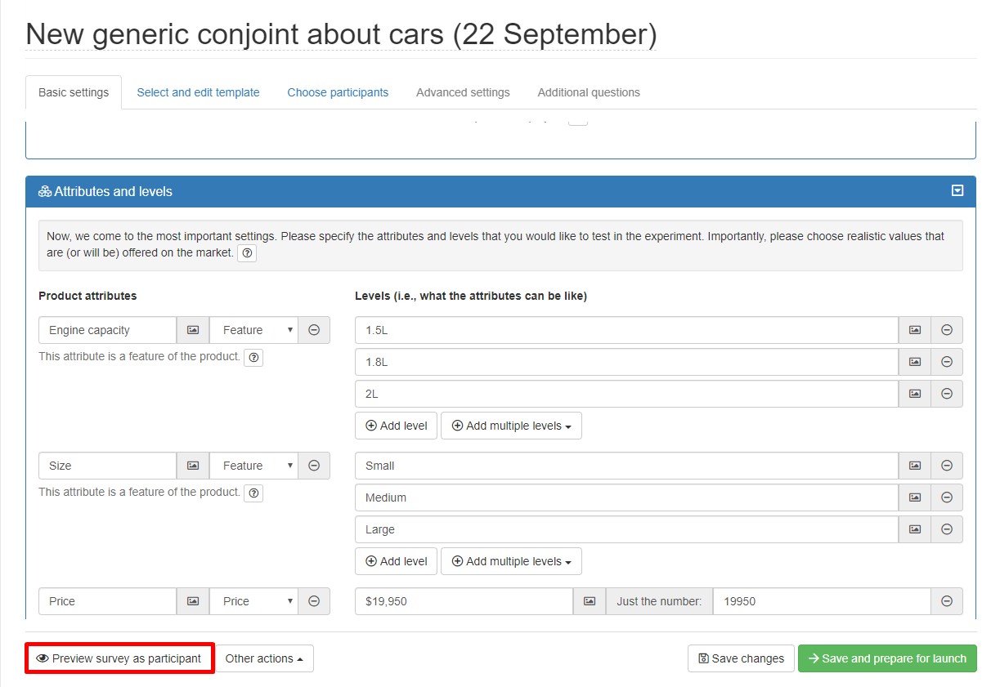The image size is (1000, 687).
Task: Open help icon beside market instructions
Action: pyautogui.click(x=247, y=253)
